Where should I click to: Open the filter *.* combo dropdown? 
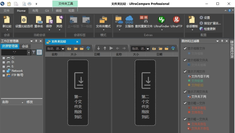click(x=29, y=52)
